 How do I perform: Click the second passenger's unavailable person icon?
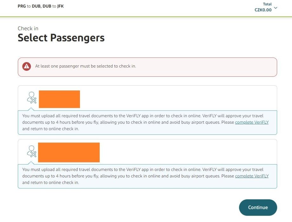pos(31,152)
